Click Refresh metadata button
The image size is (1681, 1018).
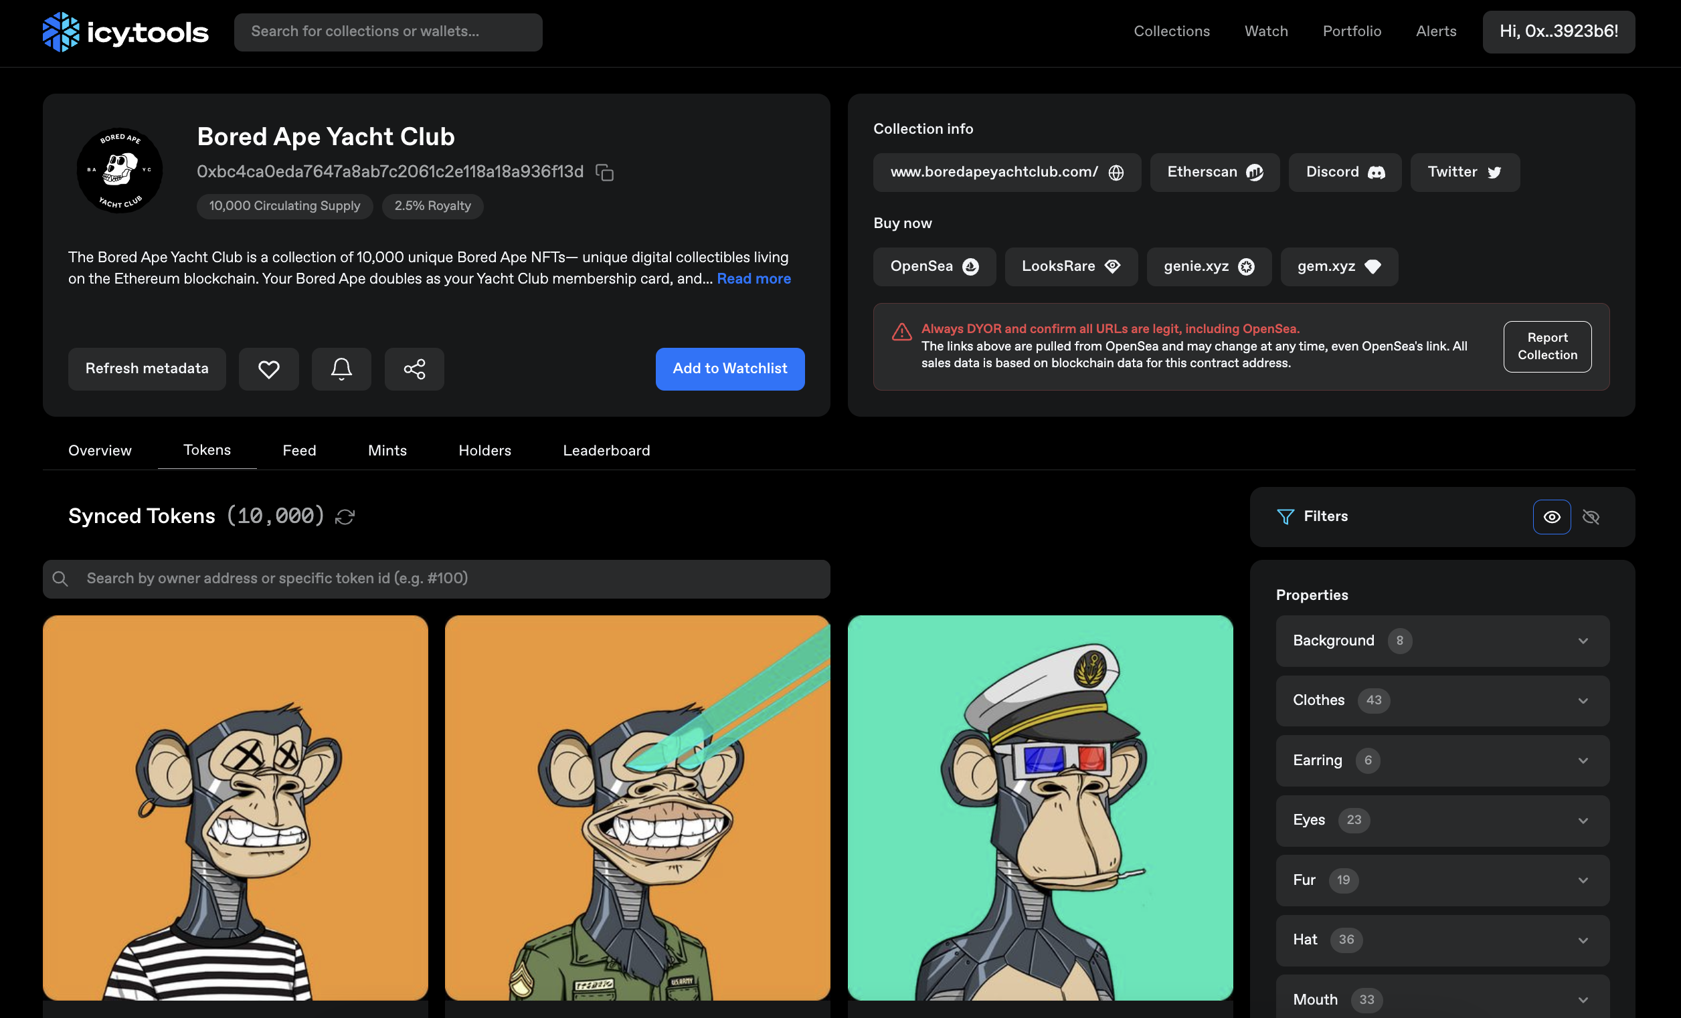pyautogui.click(x=147, y=369)
